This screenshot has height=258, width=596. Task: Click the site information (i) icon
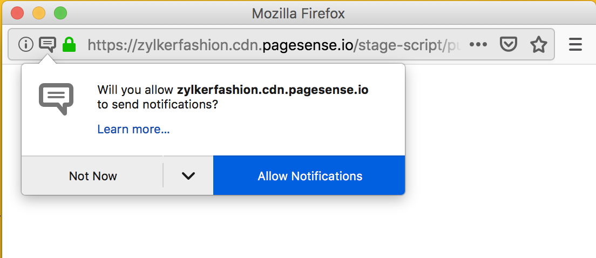[x=25, y=44]
